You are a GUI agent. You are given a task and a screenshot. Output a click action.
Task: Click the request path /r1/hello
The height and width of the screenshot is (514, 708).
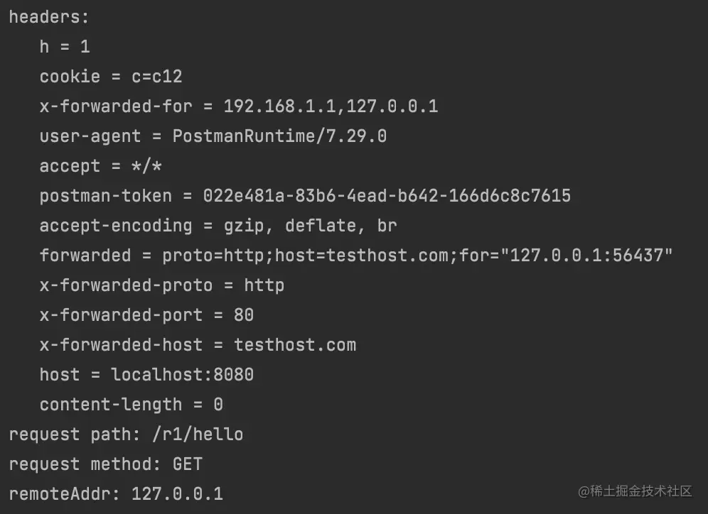pos(198,434)
